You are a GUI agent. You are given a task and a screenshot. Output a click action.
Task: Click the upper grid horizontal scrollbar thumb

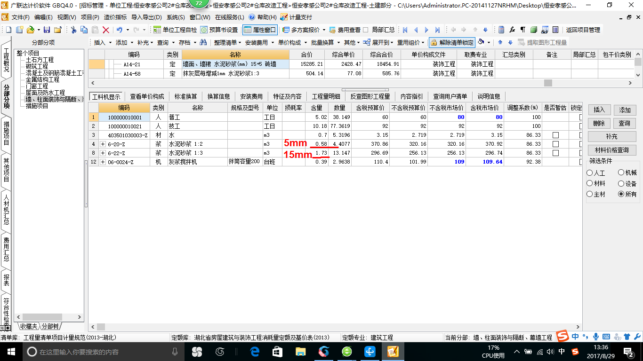(548, 83)
